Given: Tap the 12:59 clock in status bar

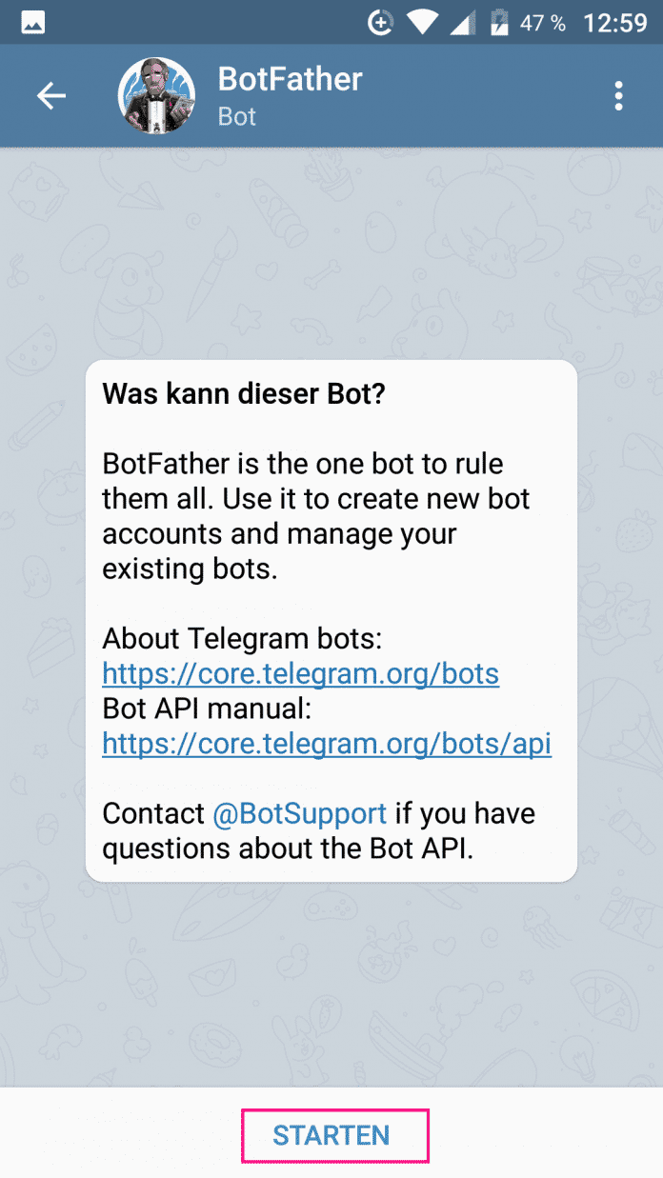Looking at the screenshot, I should tap(614, 23).
